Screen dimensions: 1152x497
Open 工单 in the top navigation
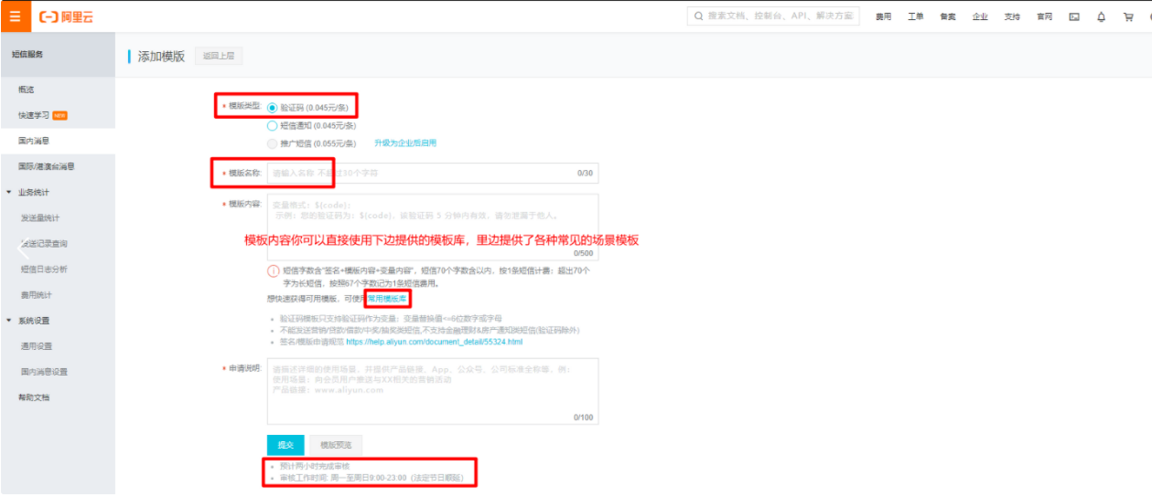point(915,16)
